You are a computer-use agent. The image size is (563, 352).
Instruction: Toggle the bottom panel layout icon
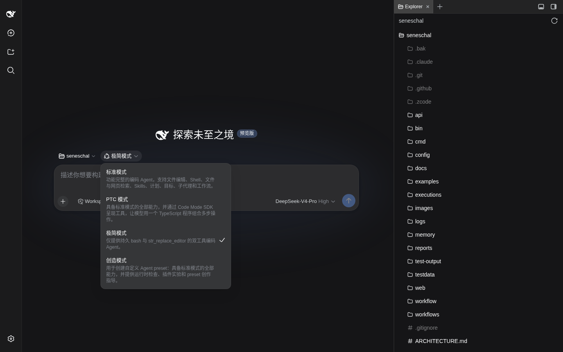click(x=541, y=7)
